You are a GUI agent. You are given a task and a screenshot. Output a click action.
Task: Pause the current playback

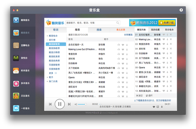pos(60,104)
